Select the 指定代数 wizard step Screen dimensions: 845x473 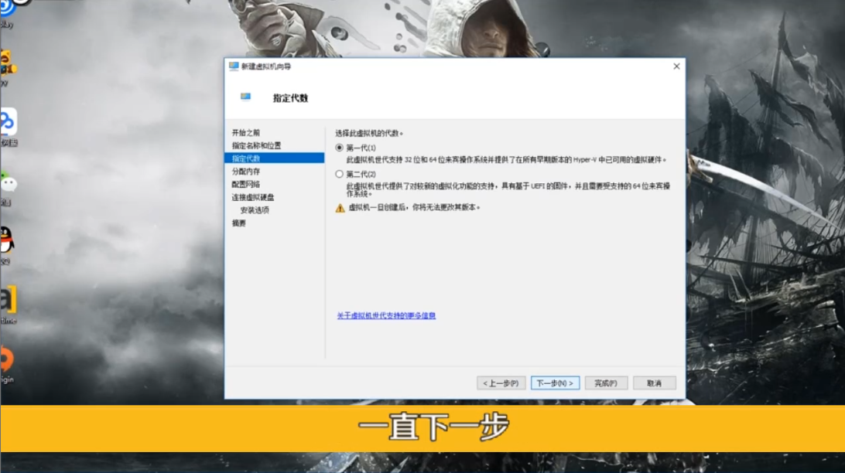coord(274,158)
